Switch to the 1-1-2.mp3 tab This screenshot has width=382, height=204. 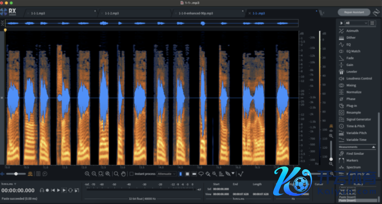tap(112, 13)
